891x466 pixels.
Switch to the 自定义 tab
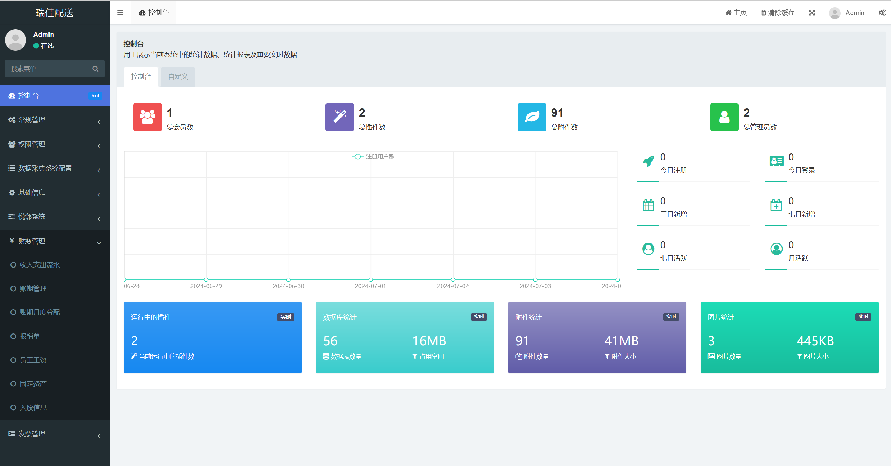178,76
